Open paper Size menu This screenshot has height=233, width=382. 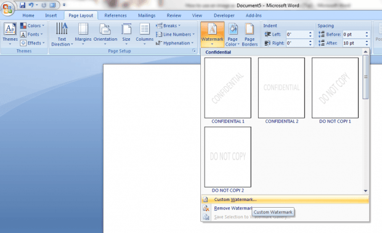pyautogui.click(x=126, y=34)
